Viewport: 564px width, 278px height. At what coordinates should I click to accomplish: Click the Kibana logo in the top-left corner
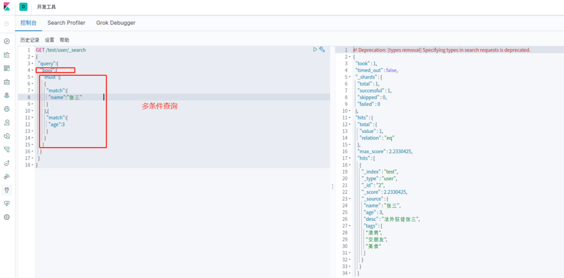(x=7, y=7)
